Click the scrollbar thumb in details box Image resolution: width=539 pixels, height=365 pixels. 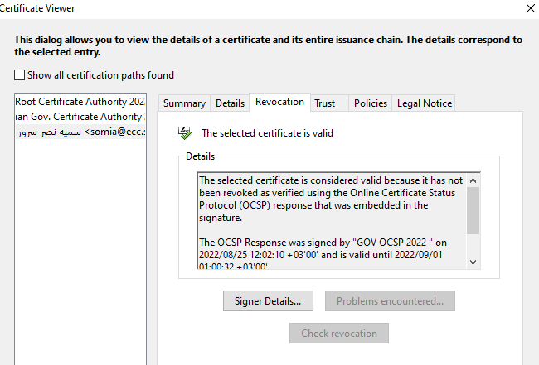pos(473,210)
